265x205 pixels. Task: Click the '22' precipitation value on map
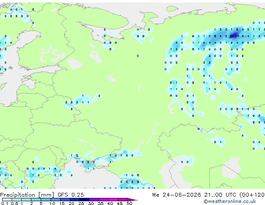click(x=232, y=36)
